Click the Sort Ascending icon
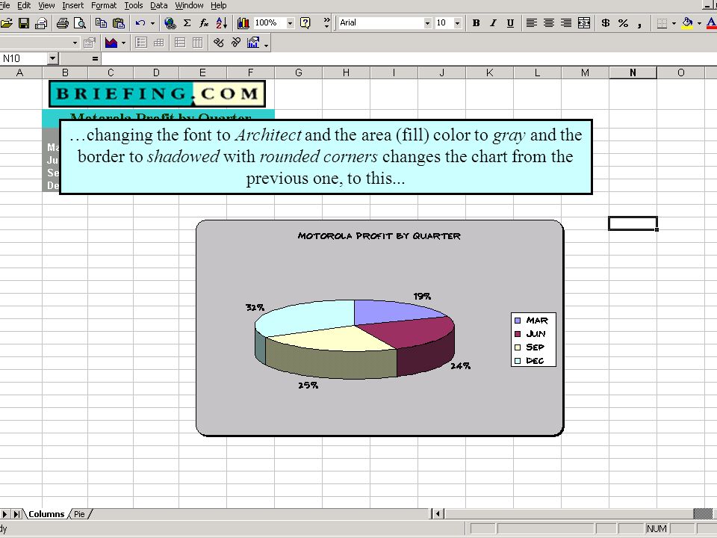The height and width of the screenshot is (538, 717). tap(222, 23)
